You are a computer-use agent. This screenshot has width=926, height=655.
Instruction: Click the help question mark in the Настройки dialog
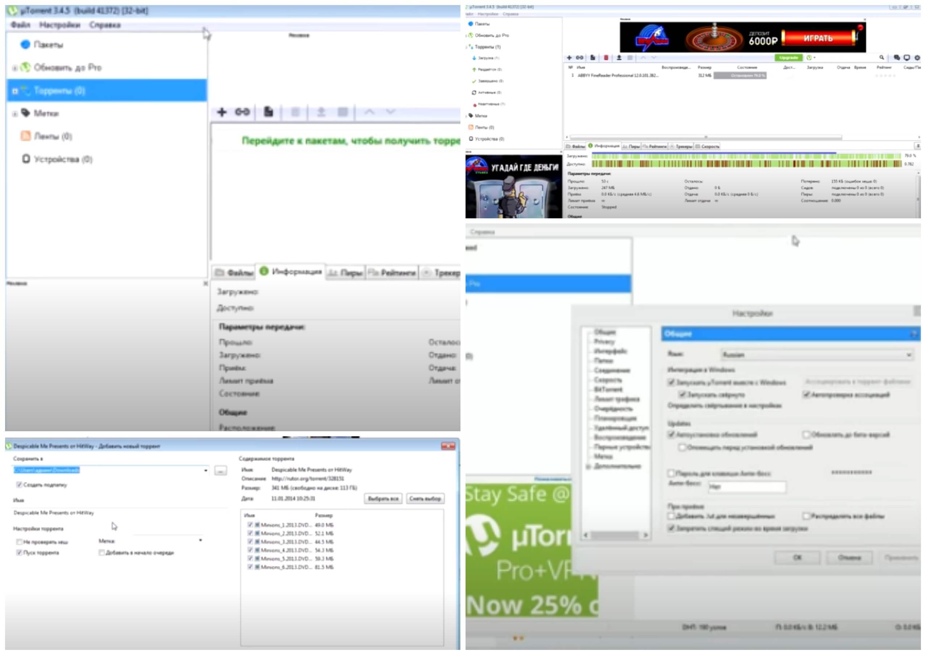coord(915,334)
